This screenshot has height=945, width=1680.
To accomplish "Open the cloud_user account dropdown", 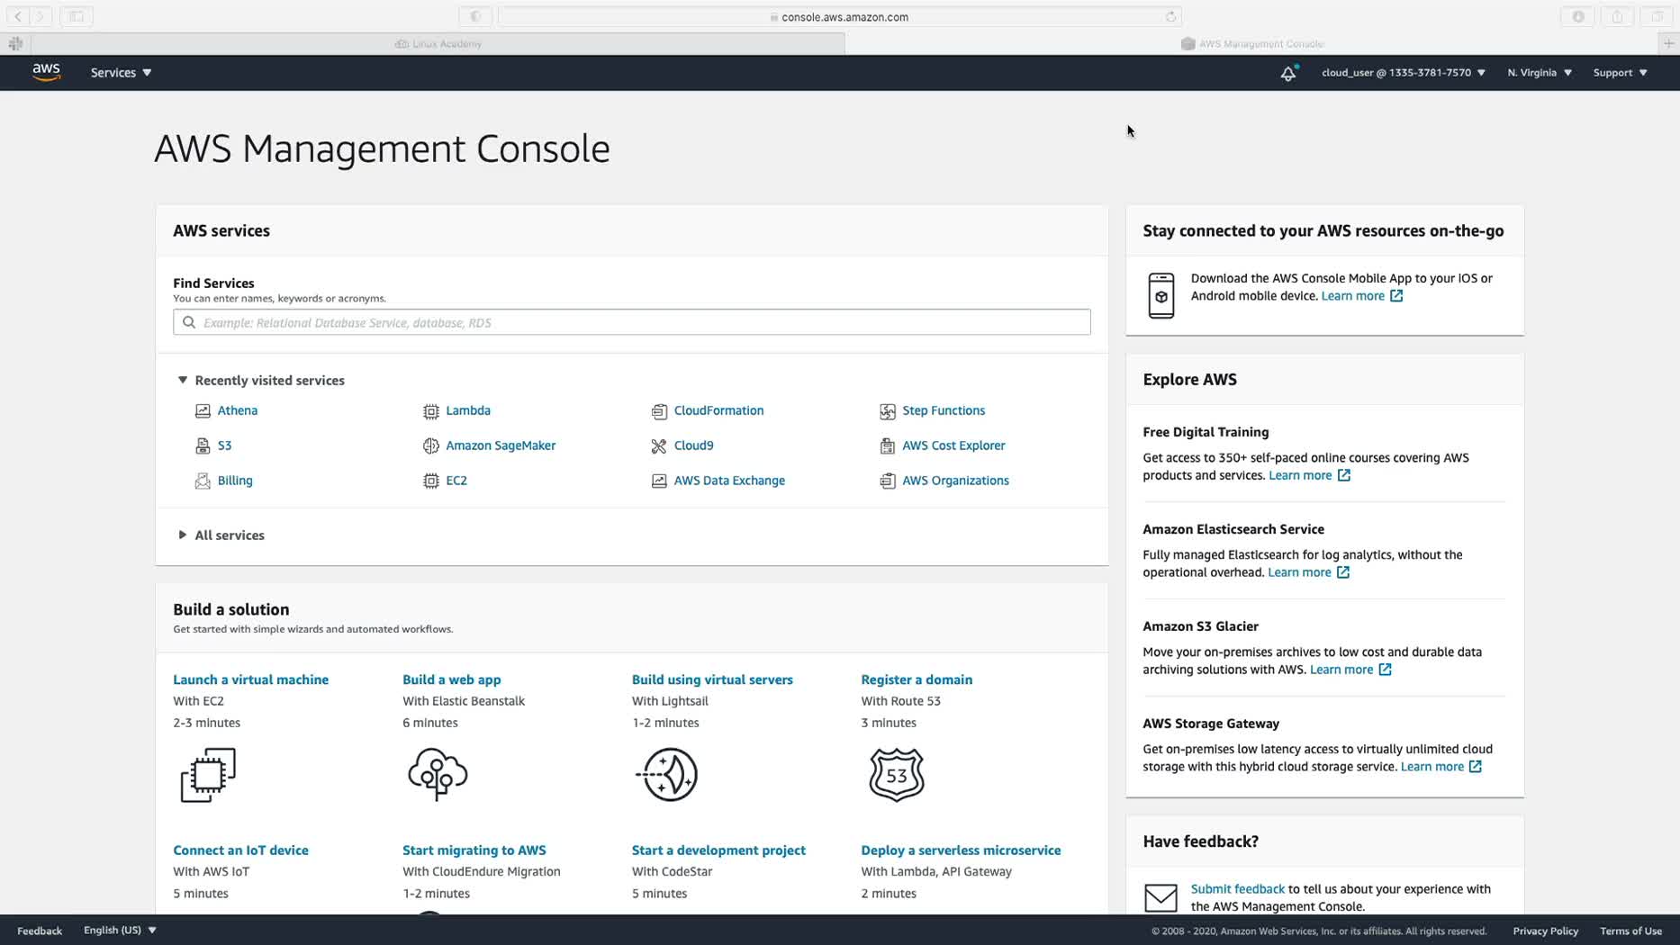I will point(1403,73).
